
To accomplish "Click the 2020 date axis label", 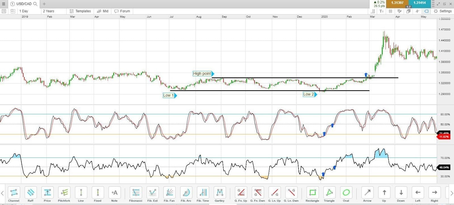I will click(x=324, y=17).
